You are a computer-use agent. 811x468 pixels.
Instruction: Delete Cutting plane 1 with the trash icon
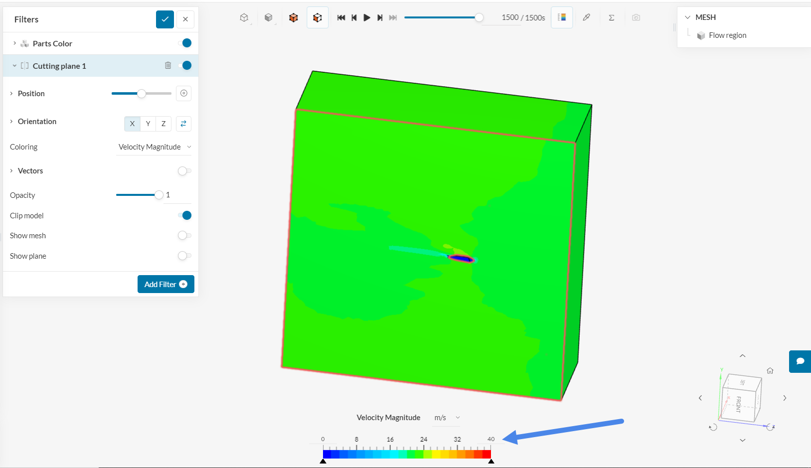[168, 65]
